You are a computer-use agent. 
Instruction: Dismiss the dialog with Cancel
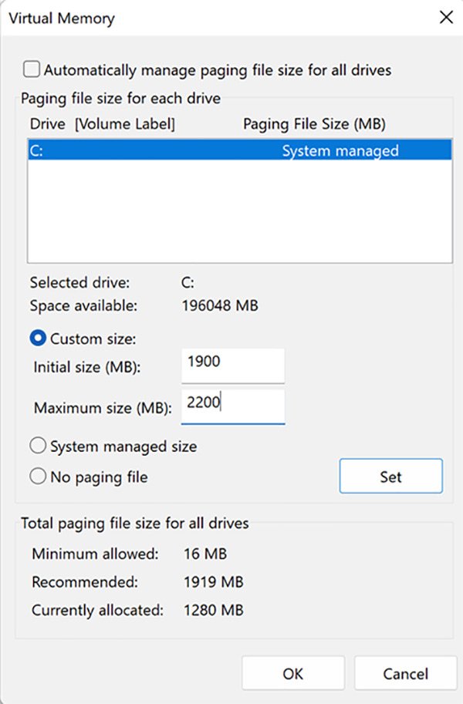[405, 672]
